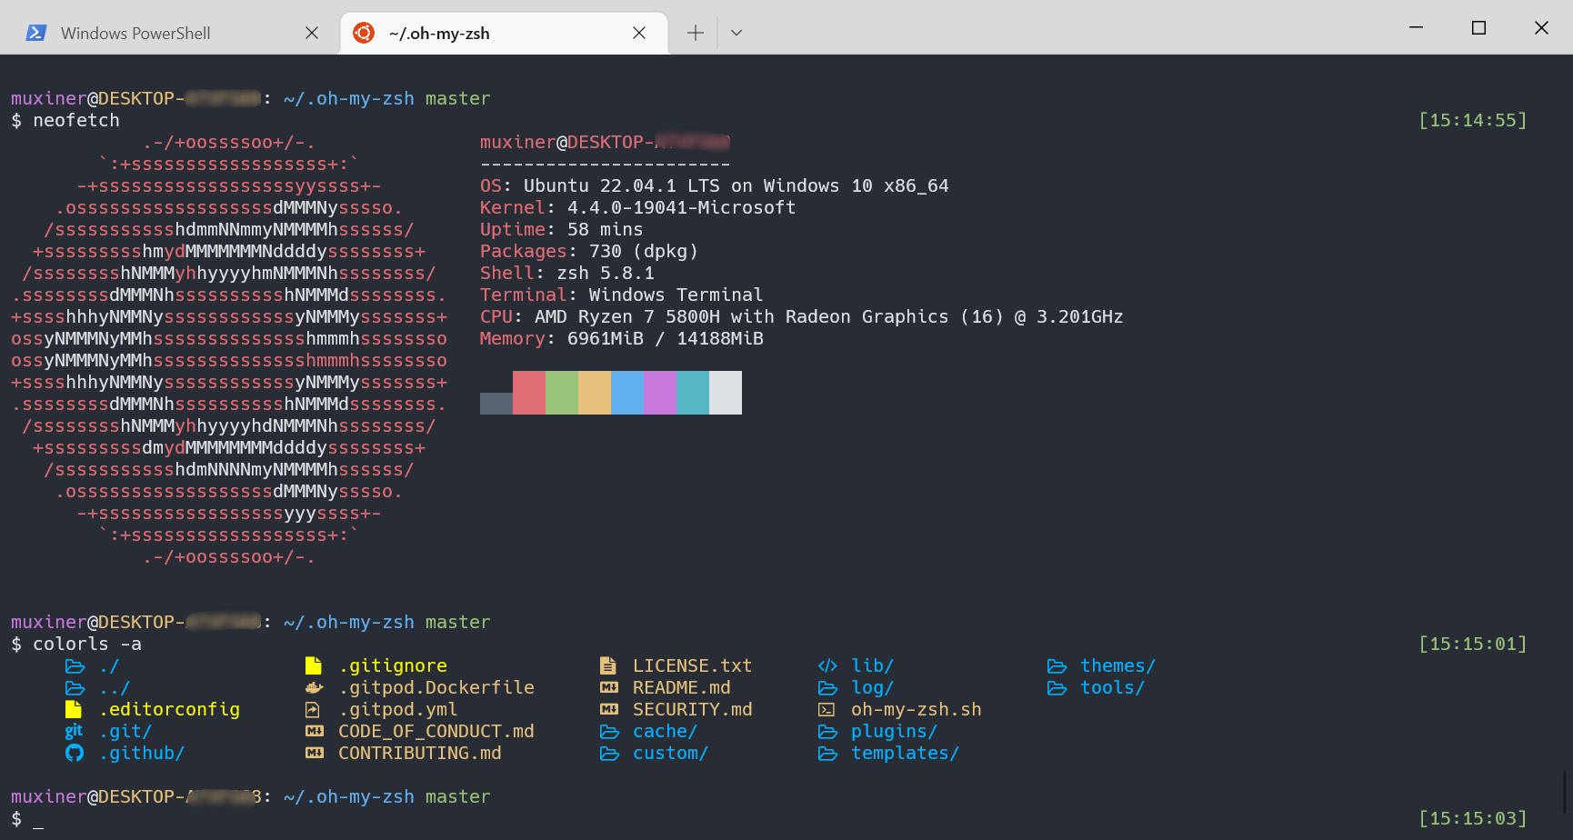Select the ~/.oh-my-zsh tab

(x=504, y=33)
